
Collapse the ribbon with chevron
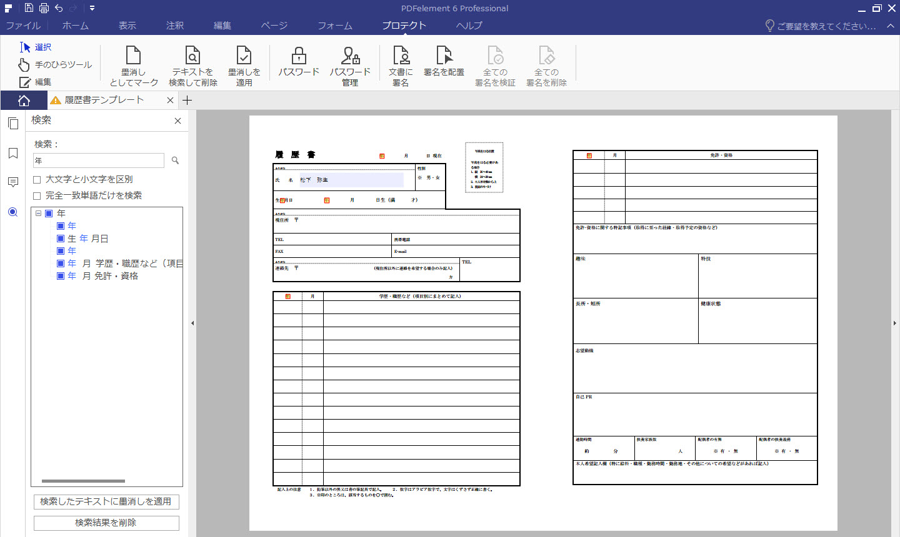[x=891, y=26]
